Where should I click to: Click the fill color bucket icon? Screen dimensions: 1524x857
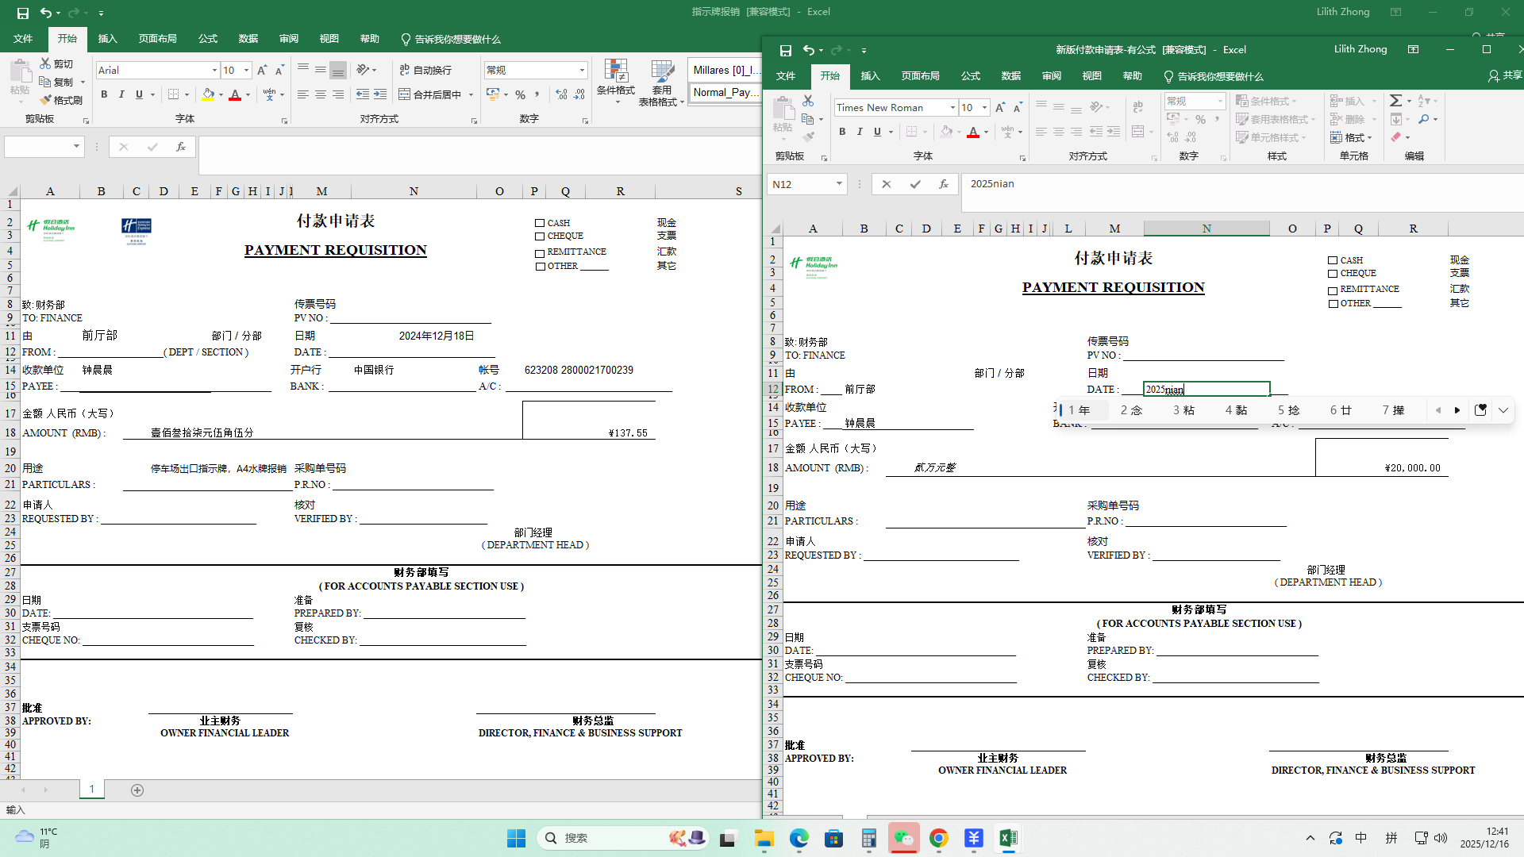[x=208, y=94]
